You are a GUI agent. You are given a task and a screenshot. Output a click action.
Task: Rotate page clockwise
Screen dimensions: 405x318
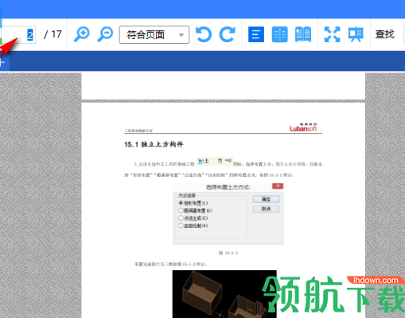click(x=228, y=34)
